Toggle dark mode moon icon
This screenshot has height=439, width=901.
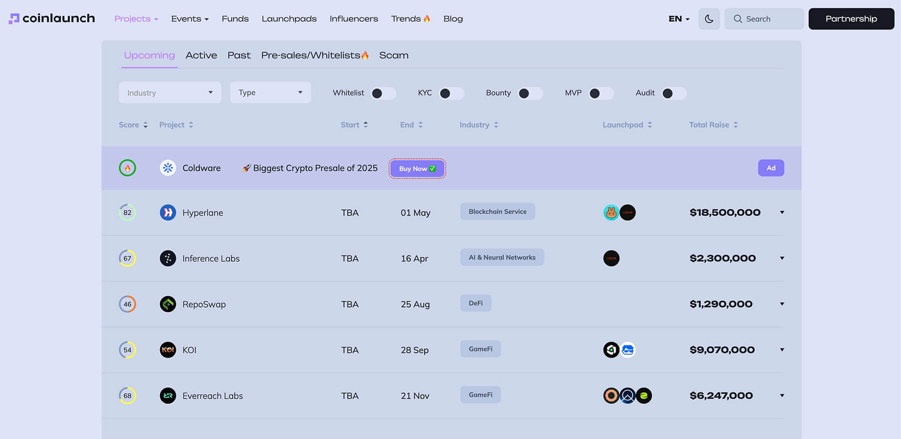(x=709, y=19)
